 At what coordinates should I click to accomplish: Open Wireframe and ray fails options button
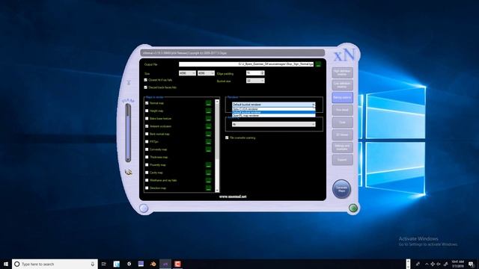click(x=208, y=181)
